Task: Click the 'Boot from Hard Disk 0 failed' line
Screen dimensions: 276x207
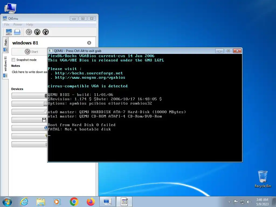Action: pyautogui.click(x=82, y=125)
